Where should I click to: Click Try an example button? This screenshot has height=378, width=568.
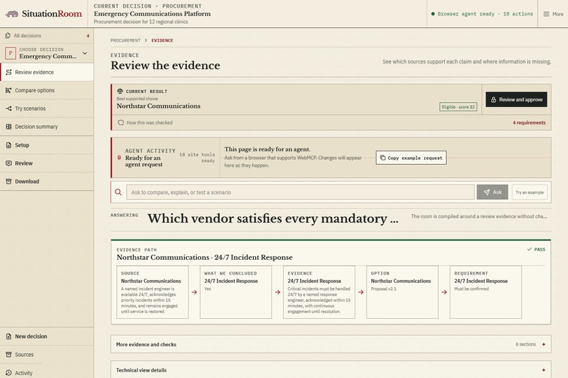(x=529, y=192)
